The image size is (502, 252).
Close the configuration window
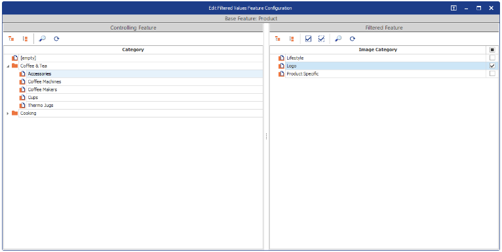pos(491,8)
